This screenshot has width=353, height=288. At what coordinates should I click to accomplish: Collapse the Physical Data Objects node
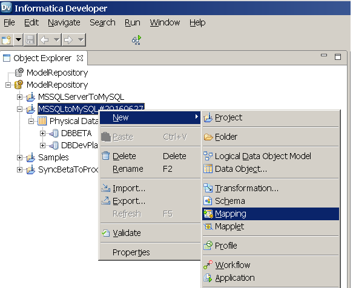point(31,121)
